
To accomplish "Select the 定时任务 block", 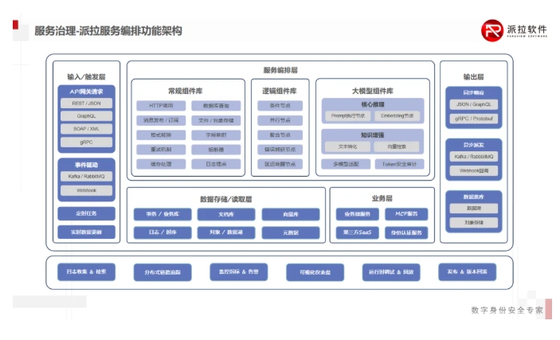I will coord(86,213).
